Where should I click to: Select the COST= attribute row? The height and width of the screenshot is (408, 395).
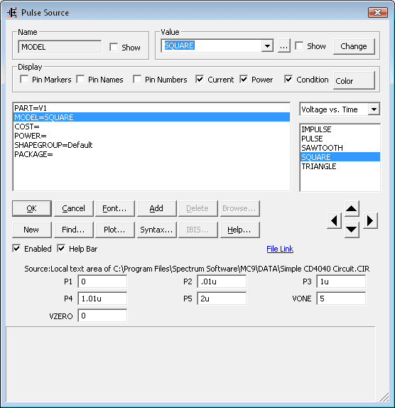[x=151, y=127]
